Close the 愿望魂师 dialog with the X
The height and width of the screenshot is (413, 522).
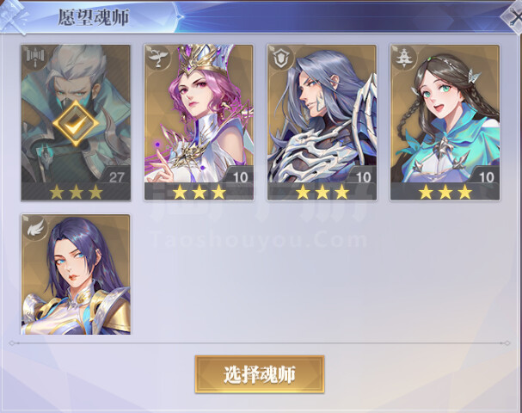click(514, 16)
